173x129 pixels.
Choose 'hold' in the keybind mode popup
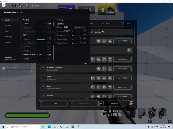point(66,27)
